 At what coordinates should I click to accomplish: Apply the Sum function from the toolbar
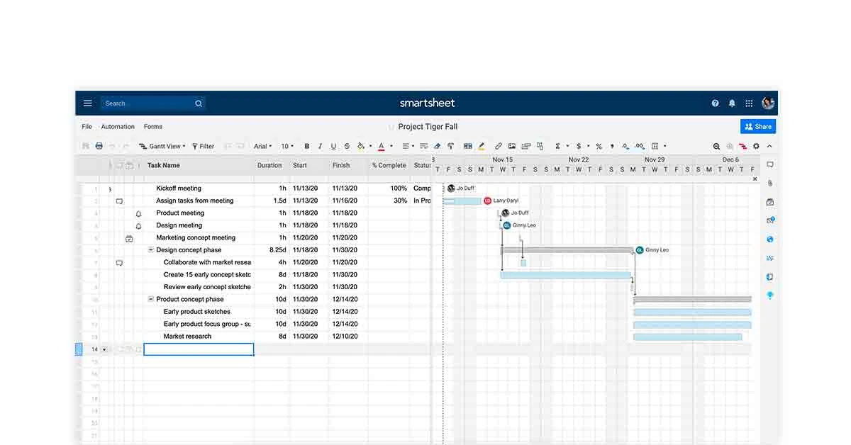pos(558,146)
